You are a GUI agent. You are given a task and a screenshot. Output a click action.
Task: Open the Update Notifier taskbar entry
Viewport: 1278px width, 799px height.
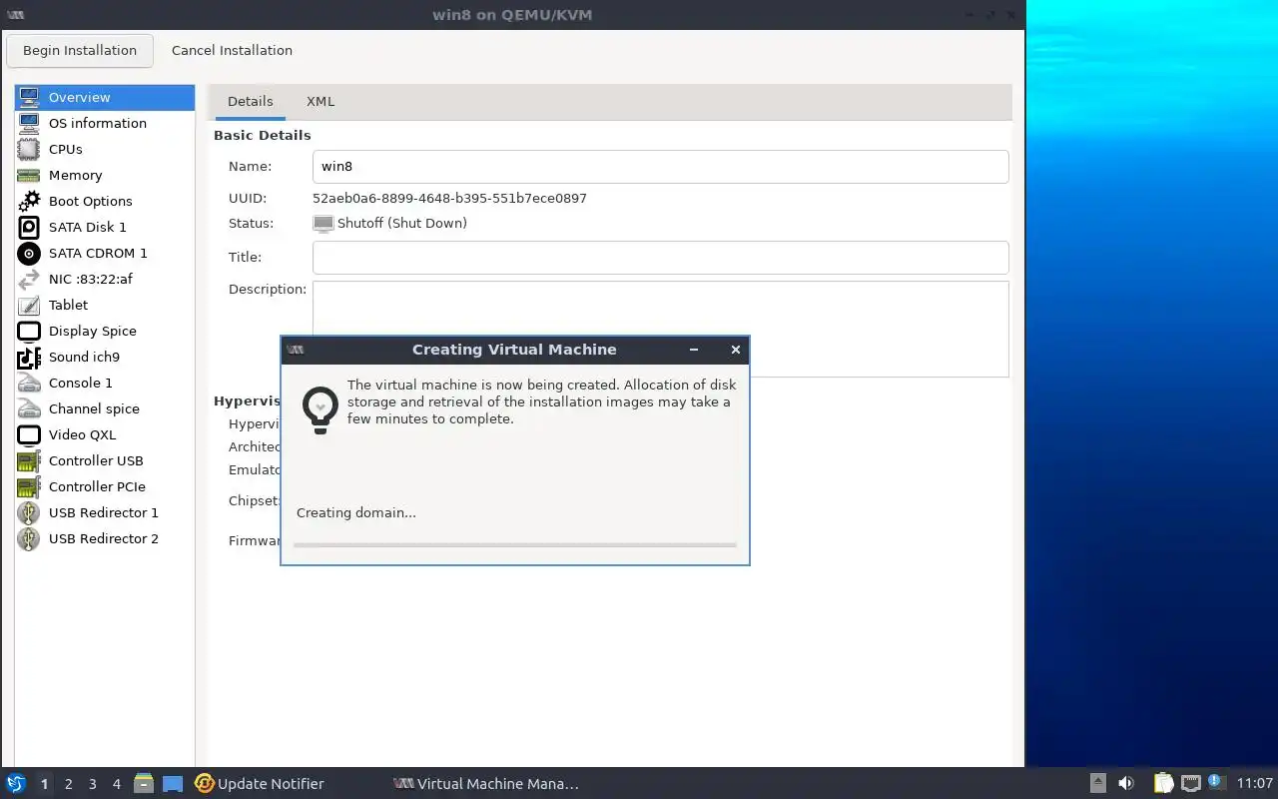click(x=260, y=784)
